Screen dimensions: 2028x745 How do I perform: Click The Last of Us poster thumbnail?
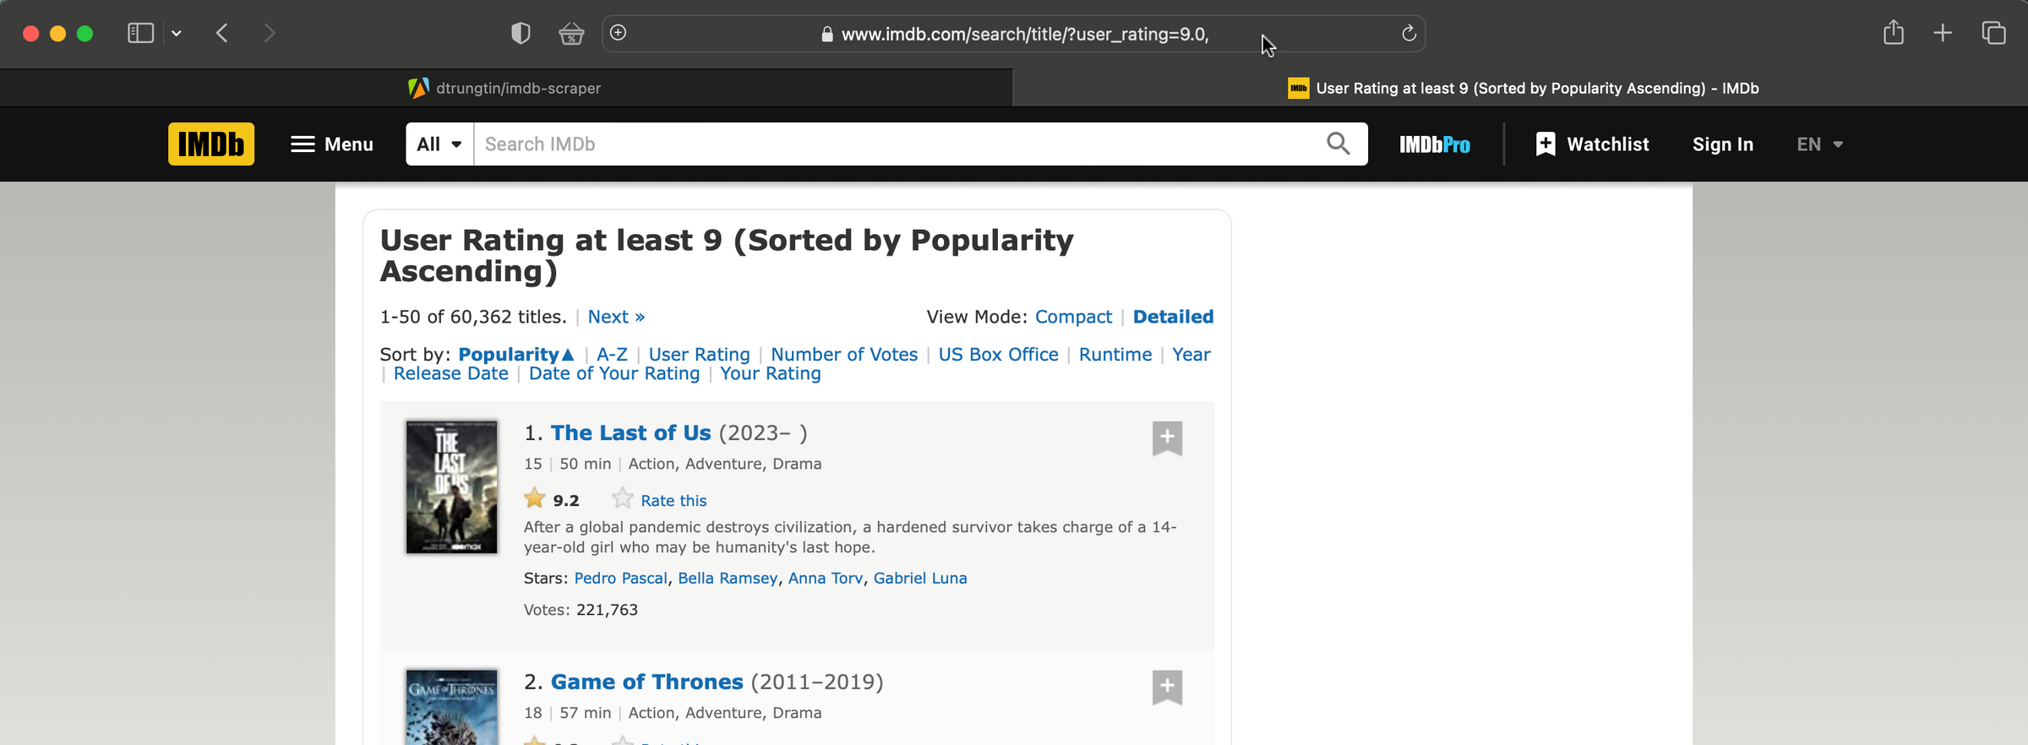[451, 487]
